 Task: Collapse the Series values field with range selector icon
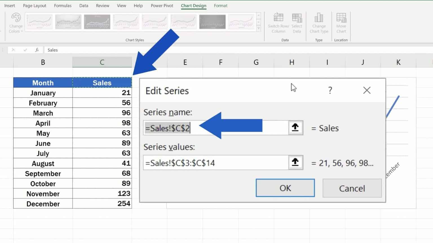[295, 162]
